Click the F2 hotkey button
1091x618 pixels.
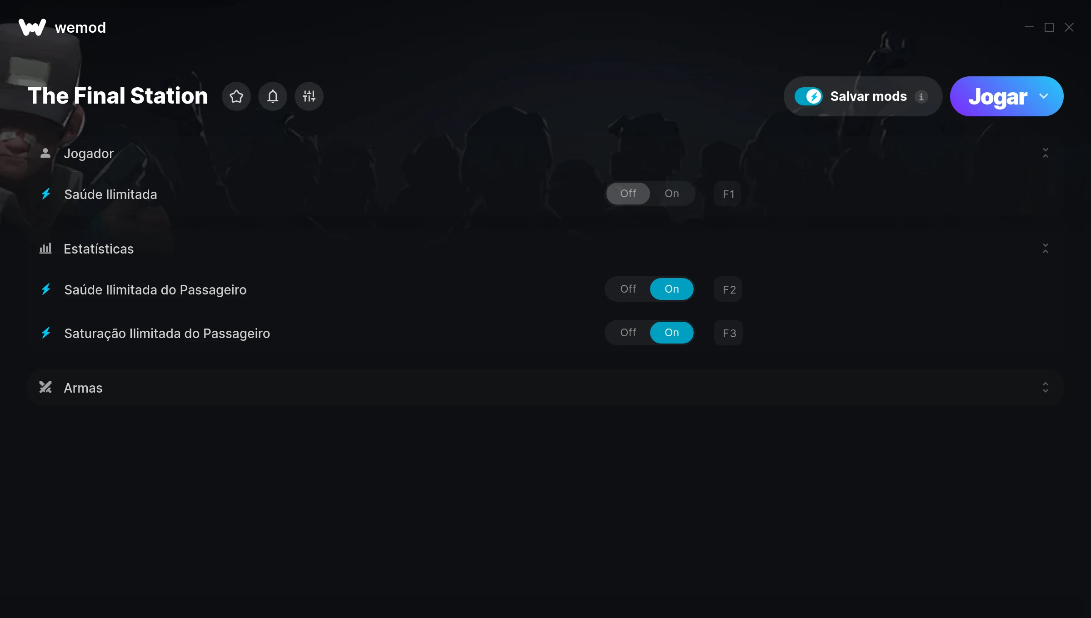pos(728,289)
